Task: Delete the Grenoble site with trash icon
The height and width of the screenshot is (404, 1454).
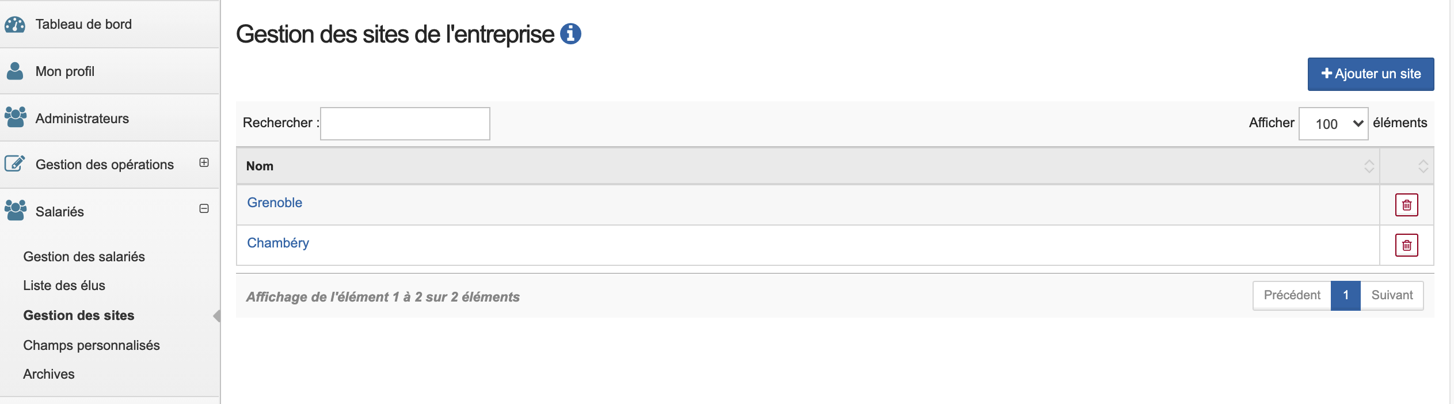Action: [1406, 205]
